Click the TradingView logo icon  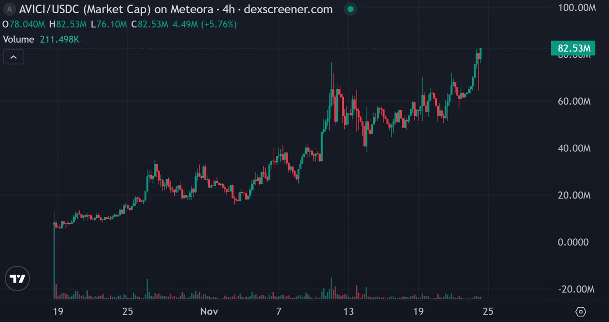click(x=17, y=278)
